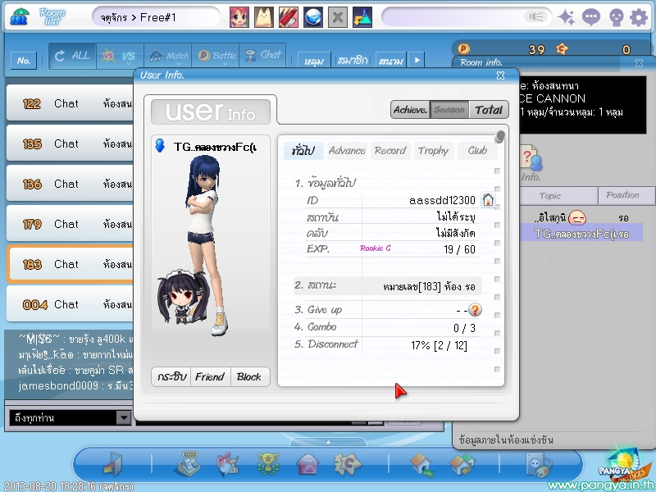
Task: Select highlighted room 183 Chat row
Action: (71, 264)
